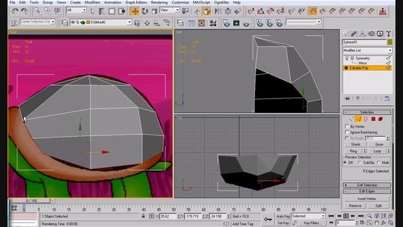Image resolution: width=403 pixels, height=227 pixels.
Task: Click the Sphere01 object name field
Action: point(364,42)
